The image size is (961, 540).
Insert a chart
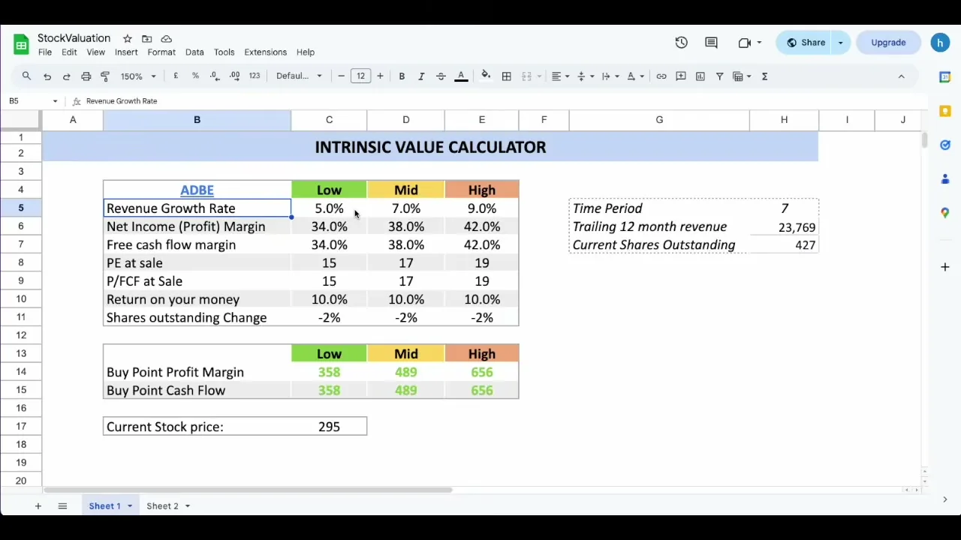(x=700, y=76)
